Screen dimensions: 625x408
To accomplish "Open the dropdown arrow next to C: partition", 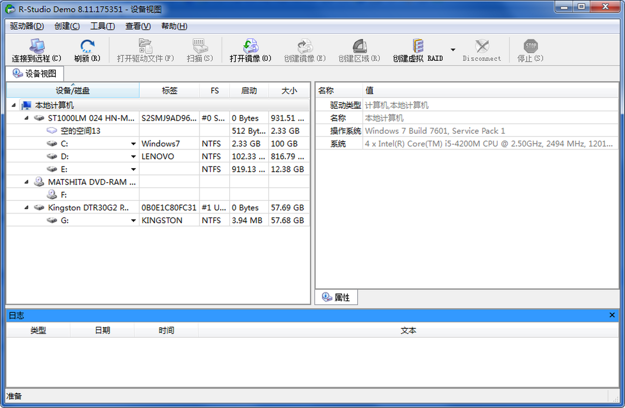I will pyautogui.click(x=133, y=144).
